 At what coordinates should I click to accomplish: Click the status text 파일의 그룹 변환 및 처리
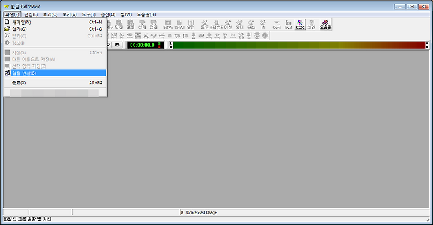27,219
